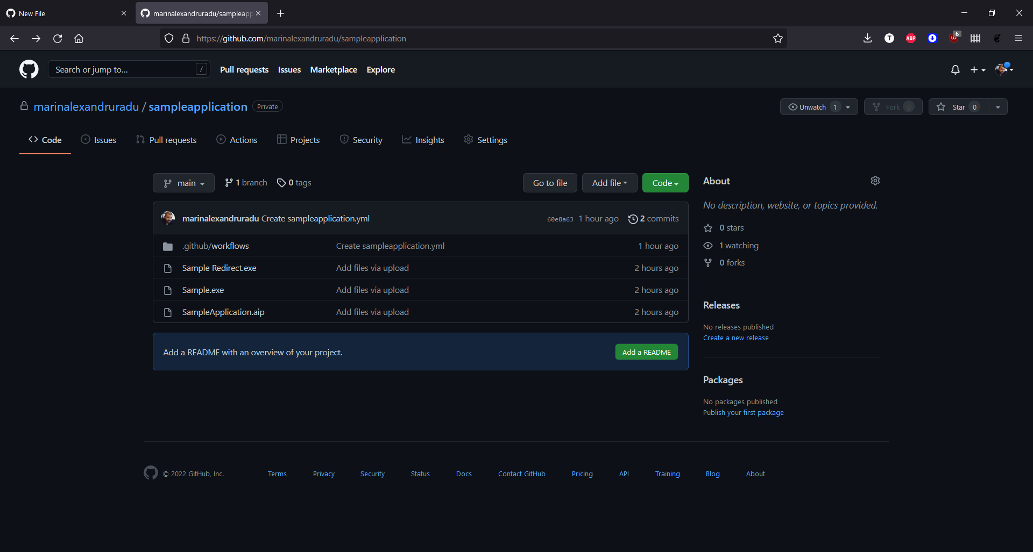The height and width of the screenshot is (552, 1033).
Task: Click the T circle extension icon
Action: pyautogui.click(x=889, y=38)
